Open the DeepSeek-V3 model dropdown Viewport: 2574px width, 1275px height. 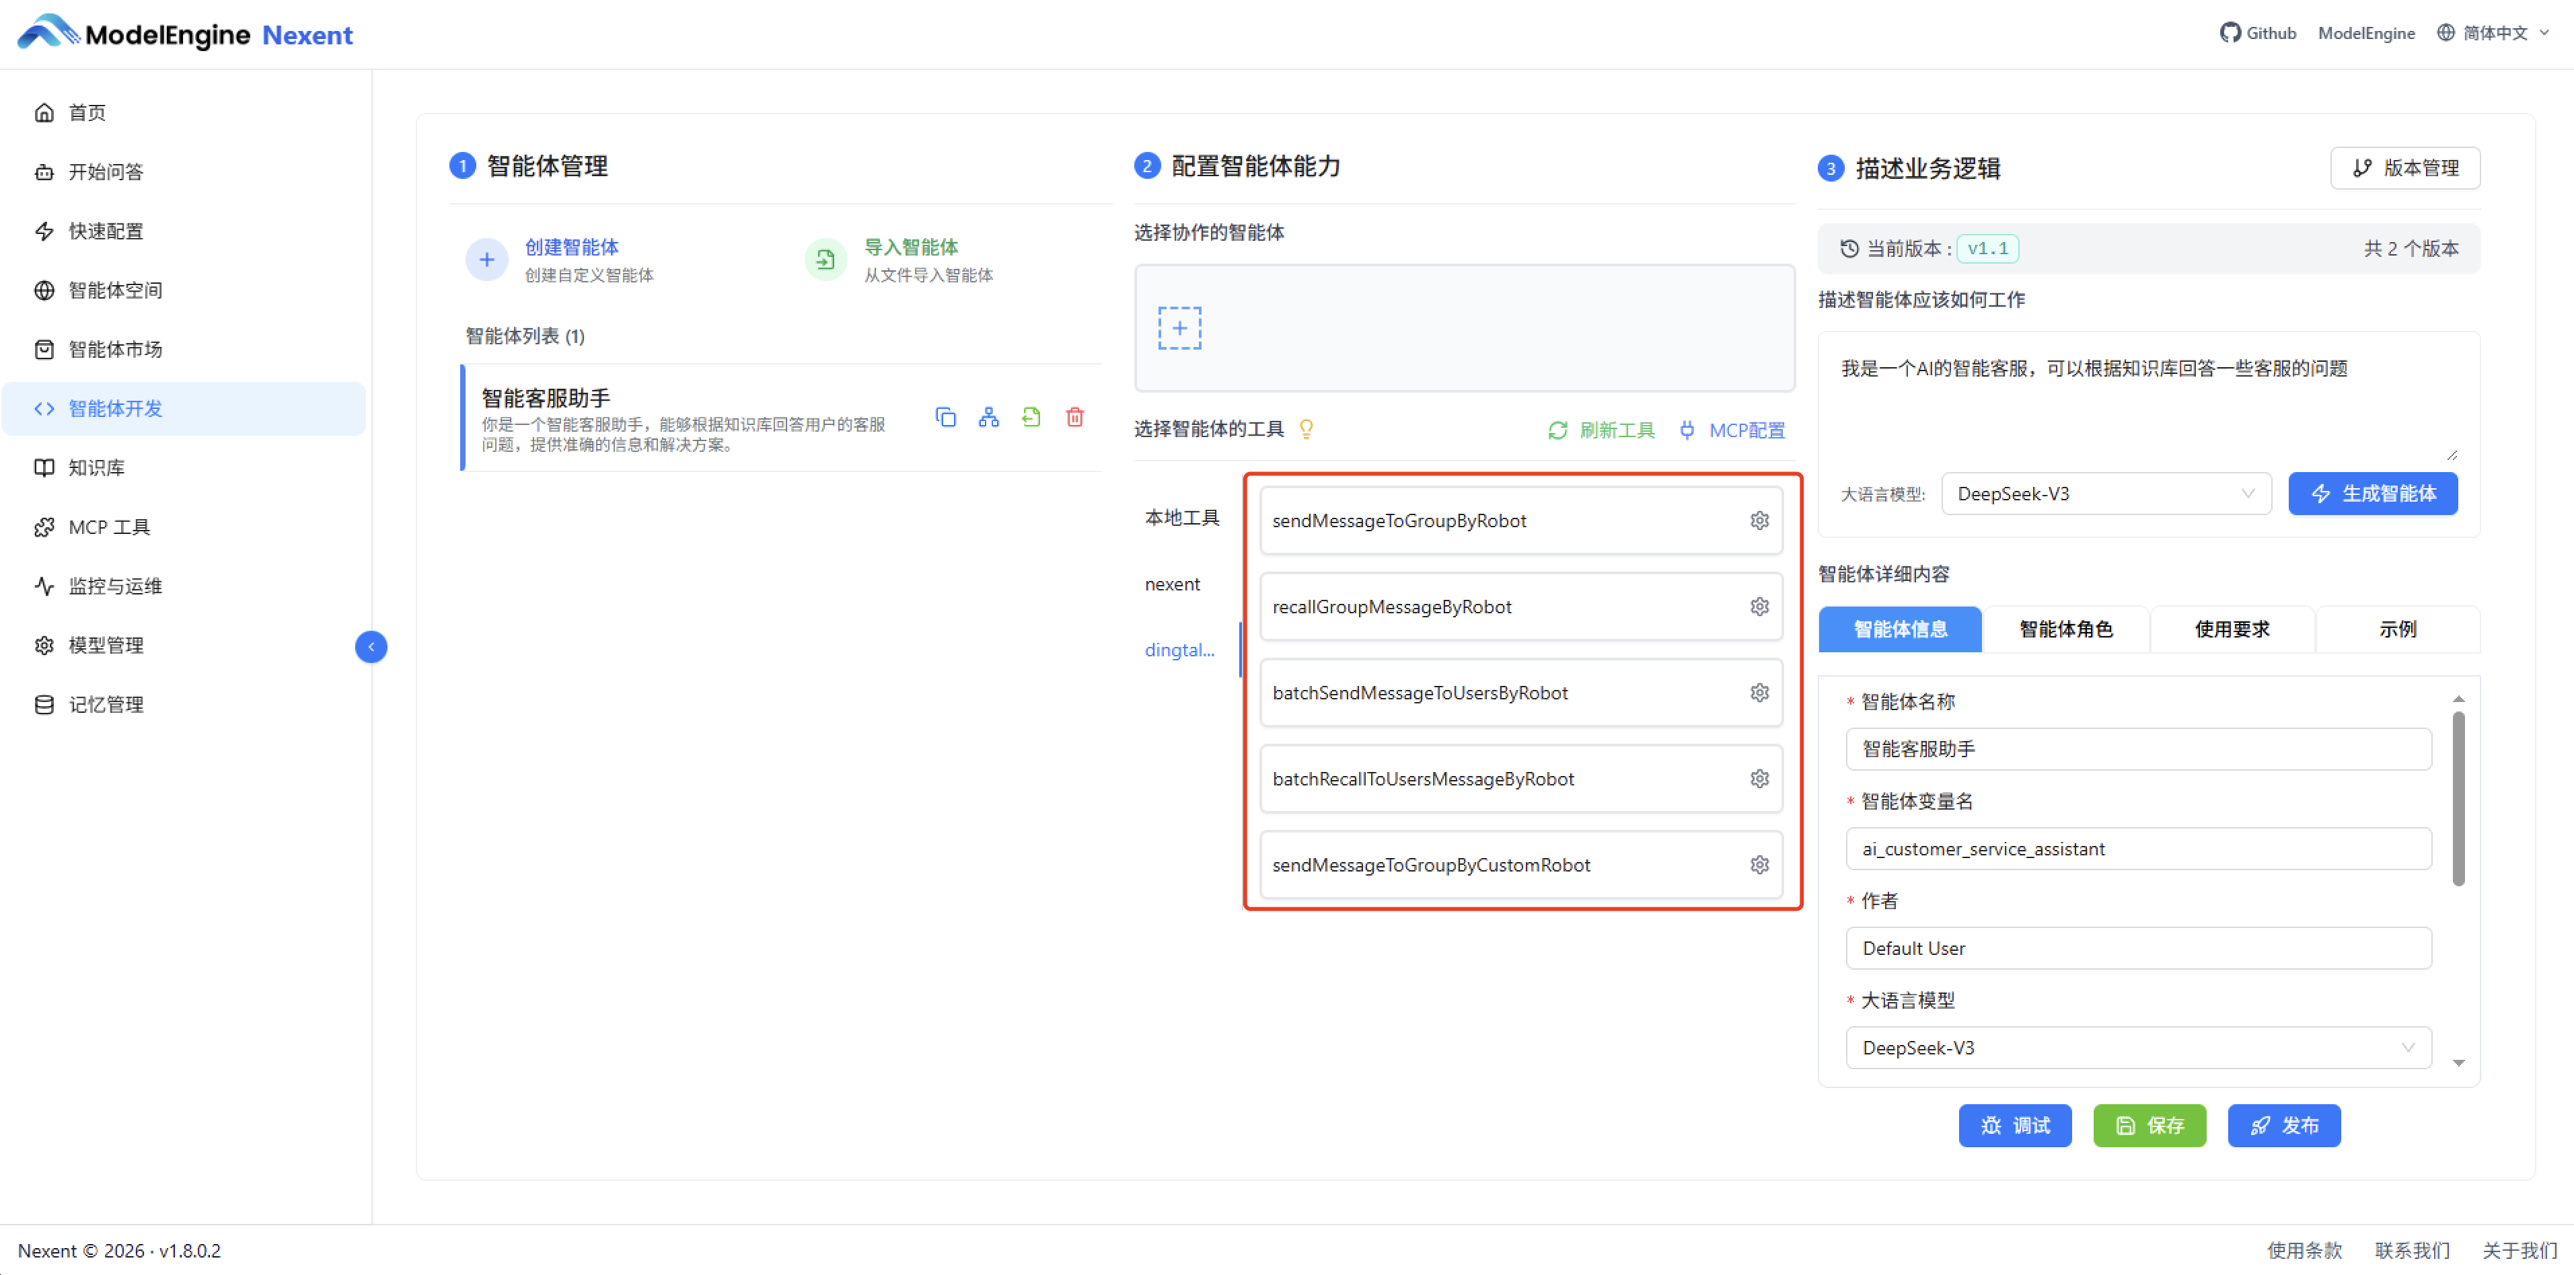point(2105,493)
